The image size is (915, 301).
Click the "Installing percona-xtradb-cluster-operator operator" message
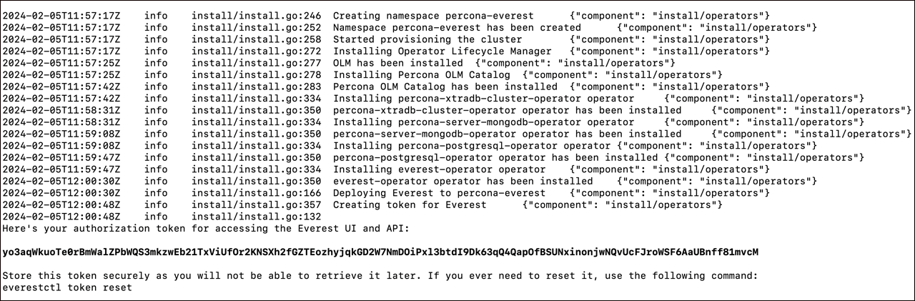point(483,98)
